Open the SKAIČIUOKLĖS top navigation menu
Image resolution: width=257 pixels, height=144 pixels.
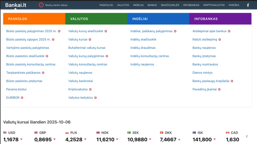coord(170,5)
